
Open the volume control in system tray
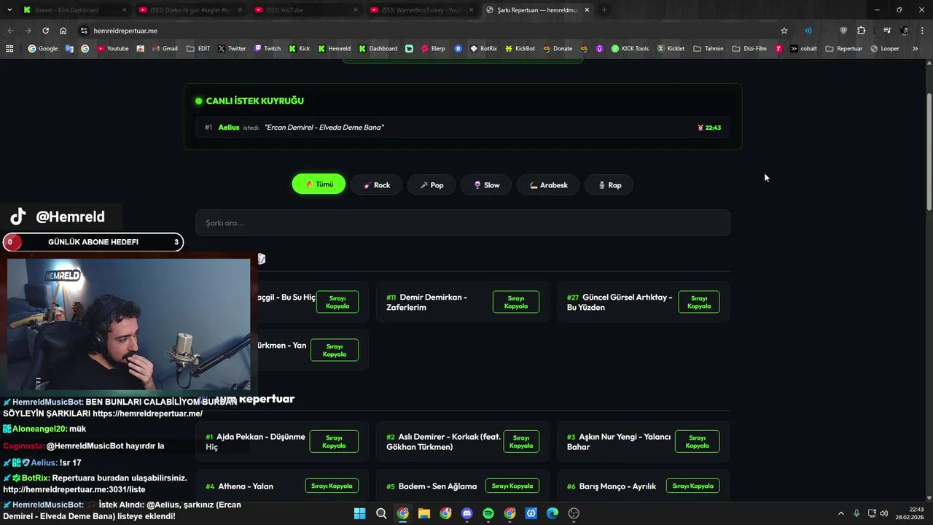pos(883,513)
